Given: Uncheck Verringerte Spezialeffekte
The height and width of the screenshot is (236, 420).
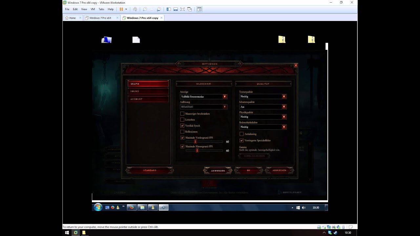Looking at the screenshot, I should tap(241, 141).
